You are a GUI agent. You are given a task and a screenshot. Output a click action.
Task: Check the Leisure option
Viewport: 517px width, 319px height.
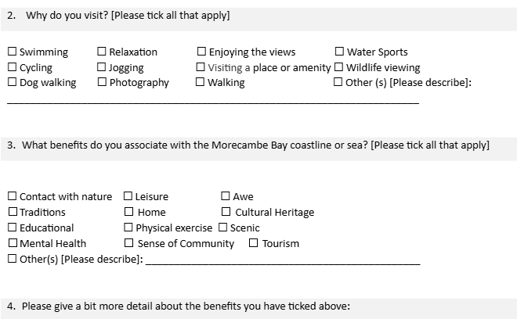point(128,197)
